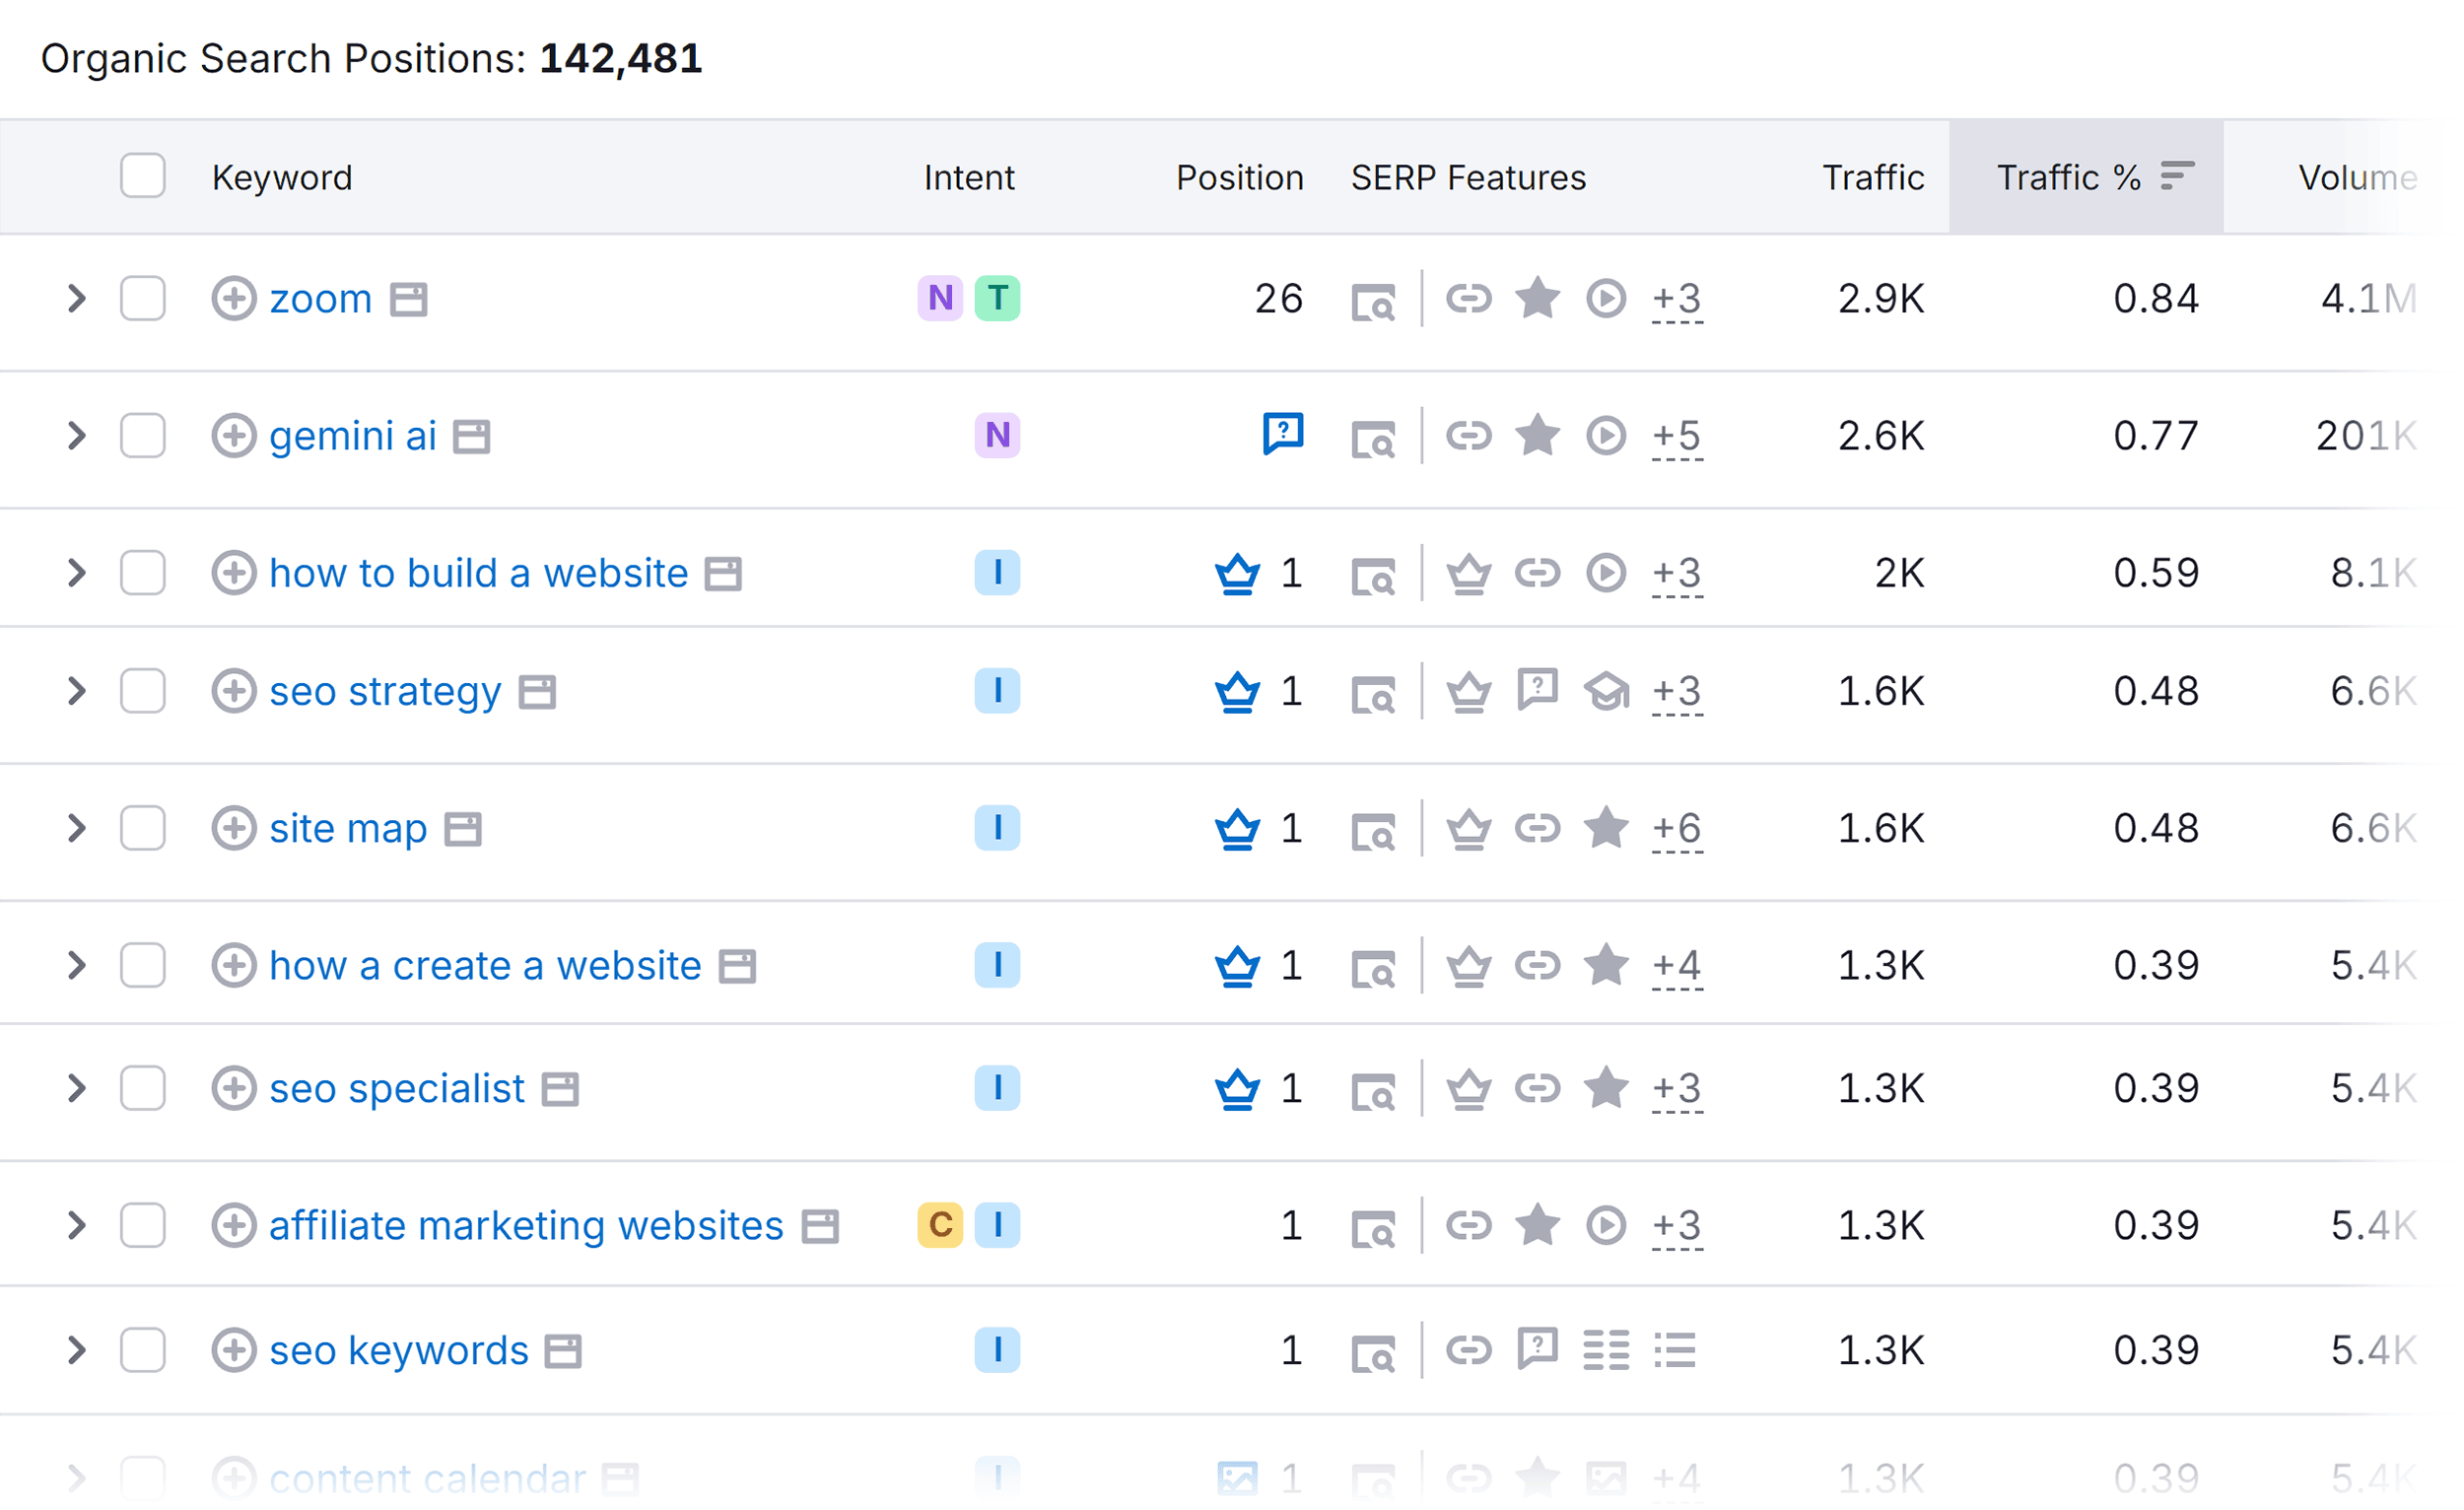The image size is (2464, 1510).
Task: Check the how to build a website checkbox
Action: pos(143,573)
